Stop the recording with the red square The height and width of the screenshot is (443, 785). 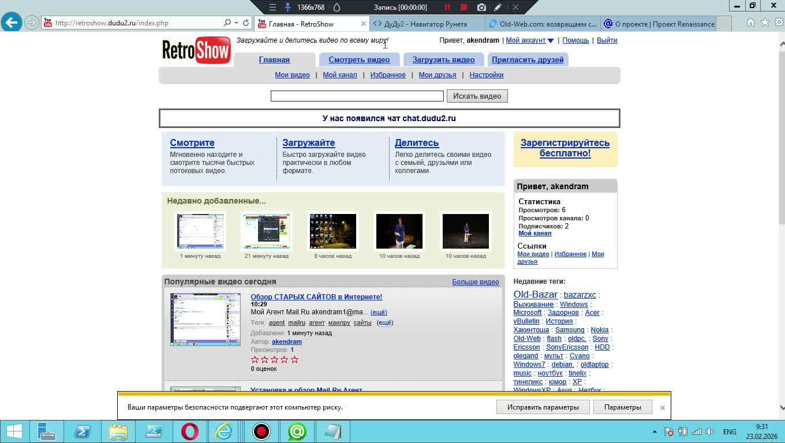coord(463,7)
